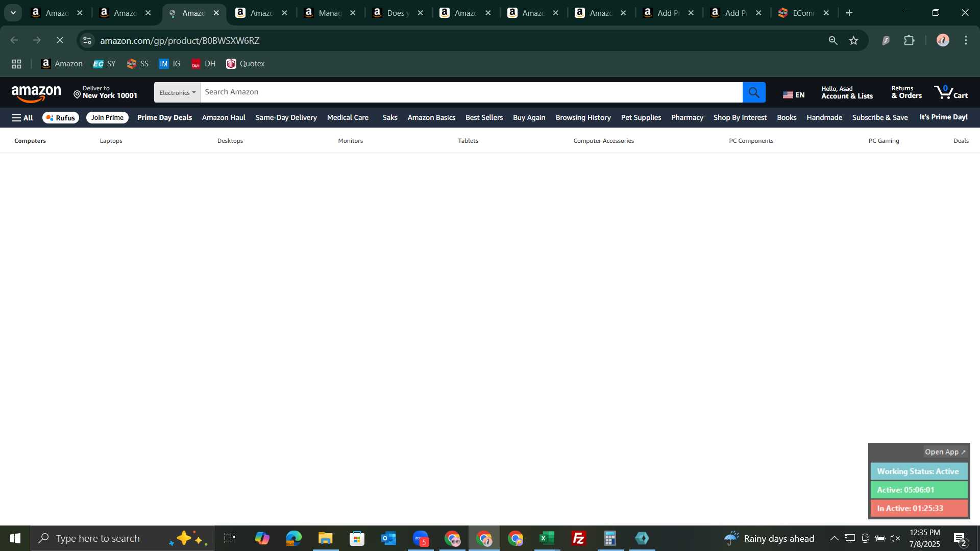Select PC Gaming subcategory
Image resolution: width=980 pixels, height=551 pixels.
point(884,141)
